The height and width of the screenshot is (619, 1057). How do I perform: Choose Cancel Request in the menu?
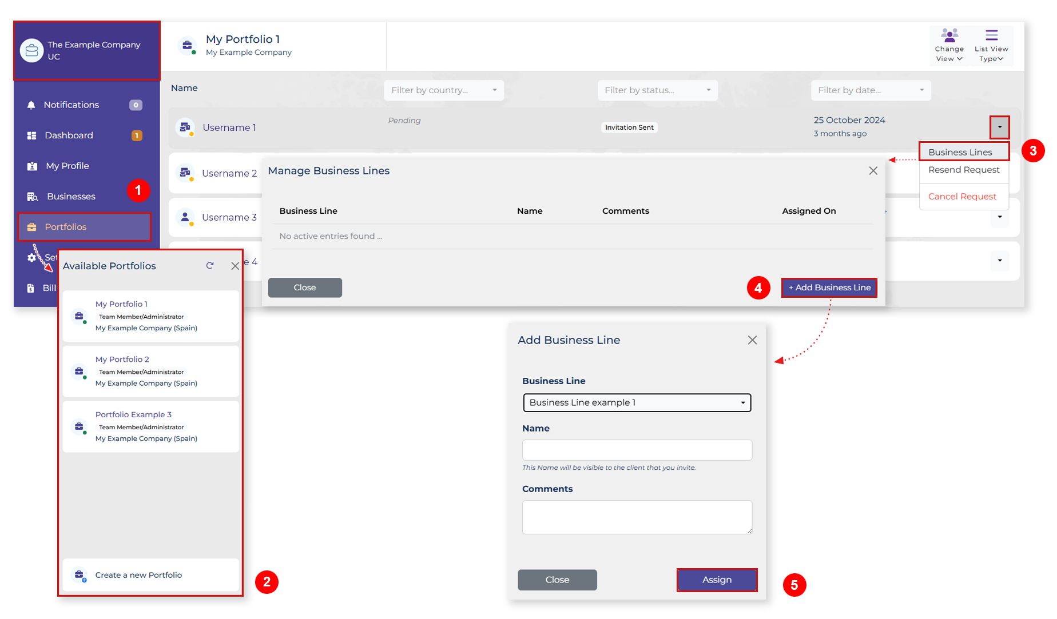962,196
